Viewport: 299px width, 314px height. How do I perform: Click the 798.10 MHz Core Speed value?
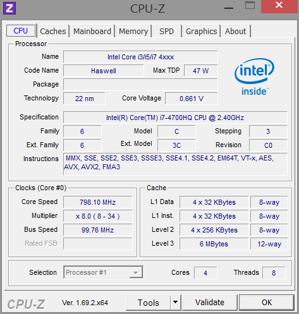coord(98,202)
